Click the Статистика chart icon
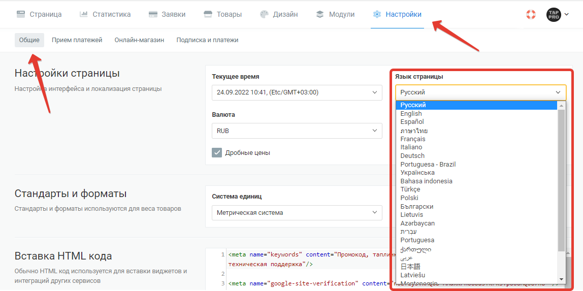Screen dimensions: 583x291 84,15
